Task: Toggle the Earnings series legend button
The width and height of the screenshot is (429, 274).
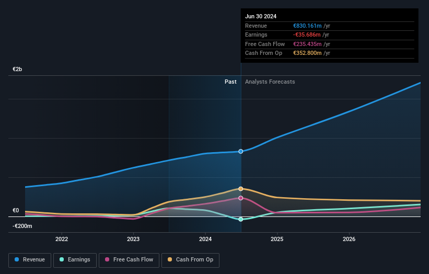Action: click(x=75, y=260)
